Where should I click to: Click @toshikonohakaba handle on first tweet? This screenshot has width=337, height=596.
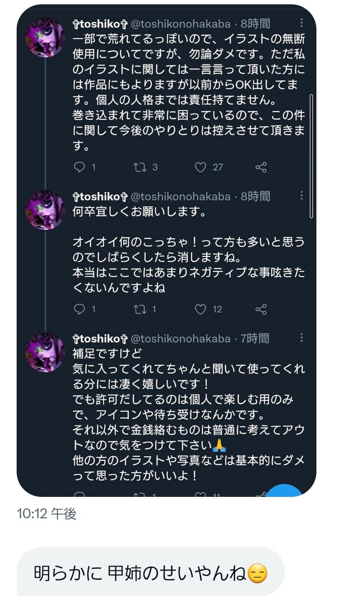pos(181,23)
